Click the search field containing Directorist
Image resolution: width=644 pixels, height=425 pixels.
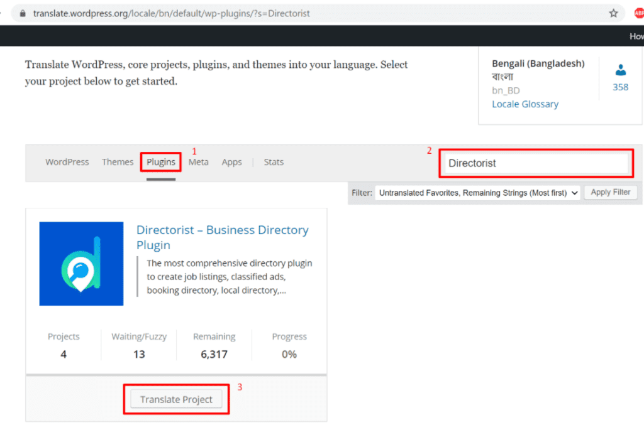pyautogui.click(x=536, y=163)
